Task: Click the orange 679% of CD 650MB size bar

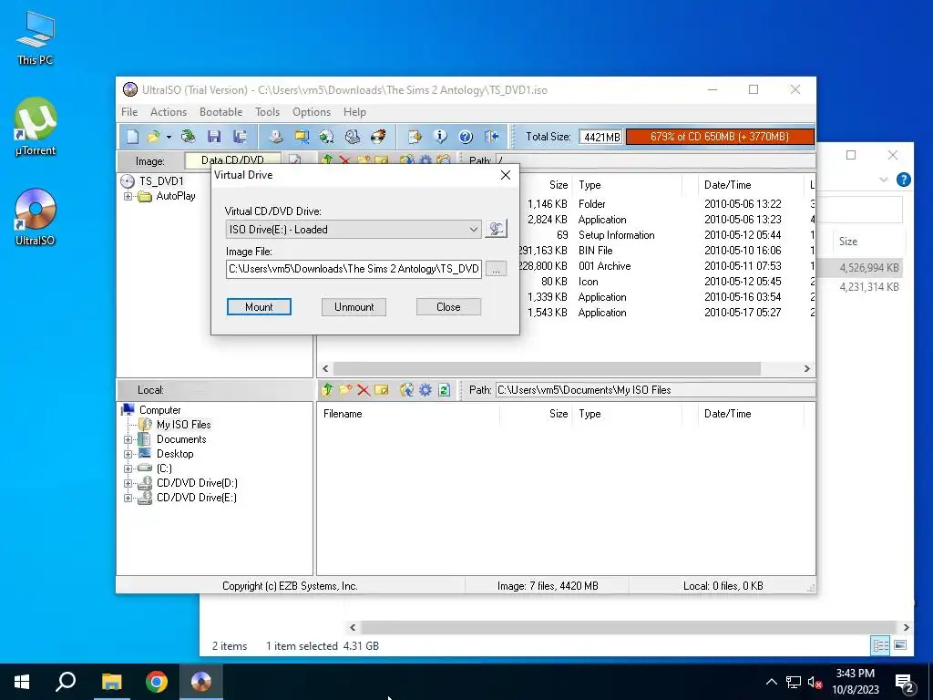Action: tap(720, 137)
